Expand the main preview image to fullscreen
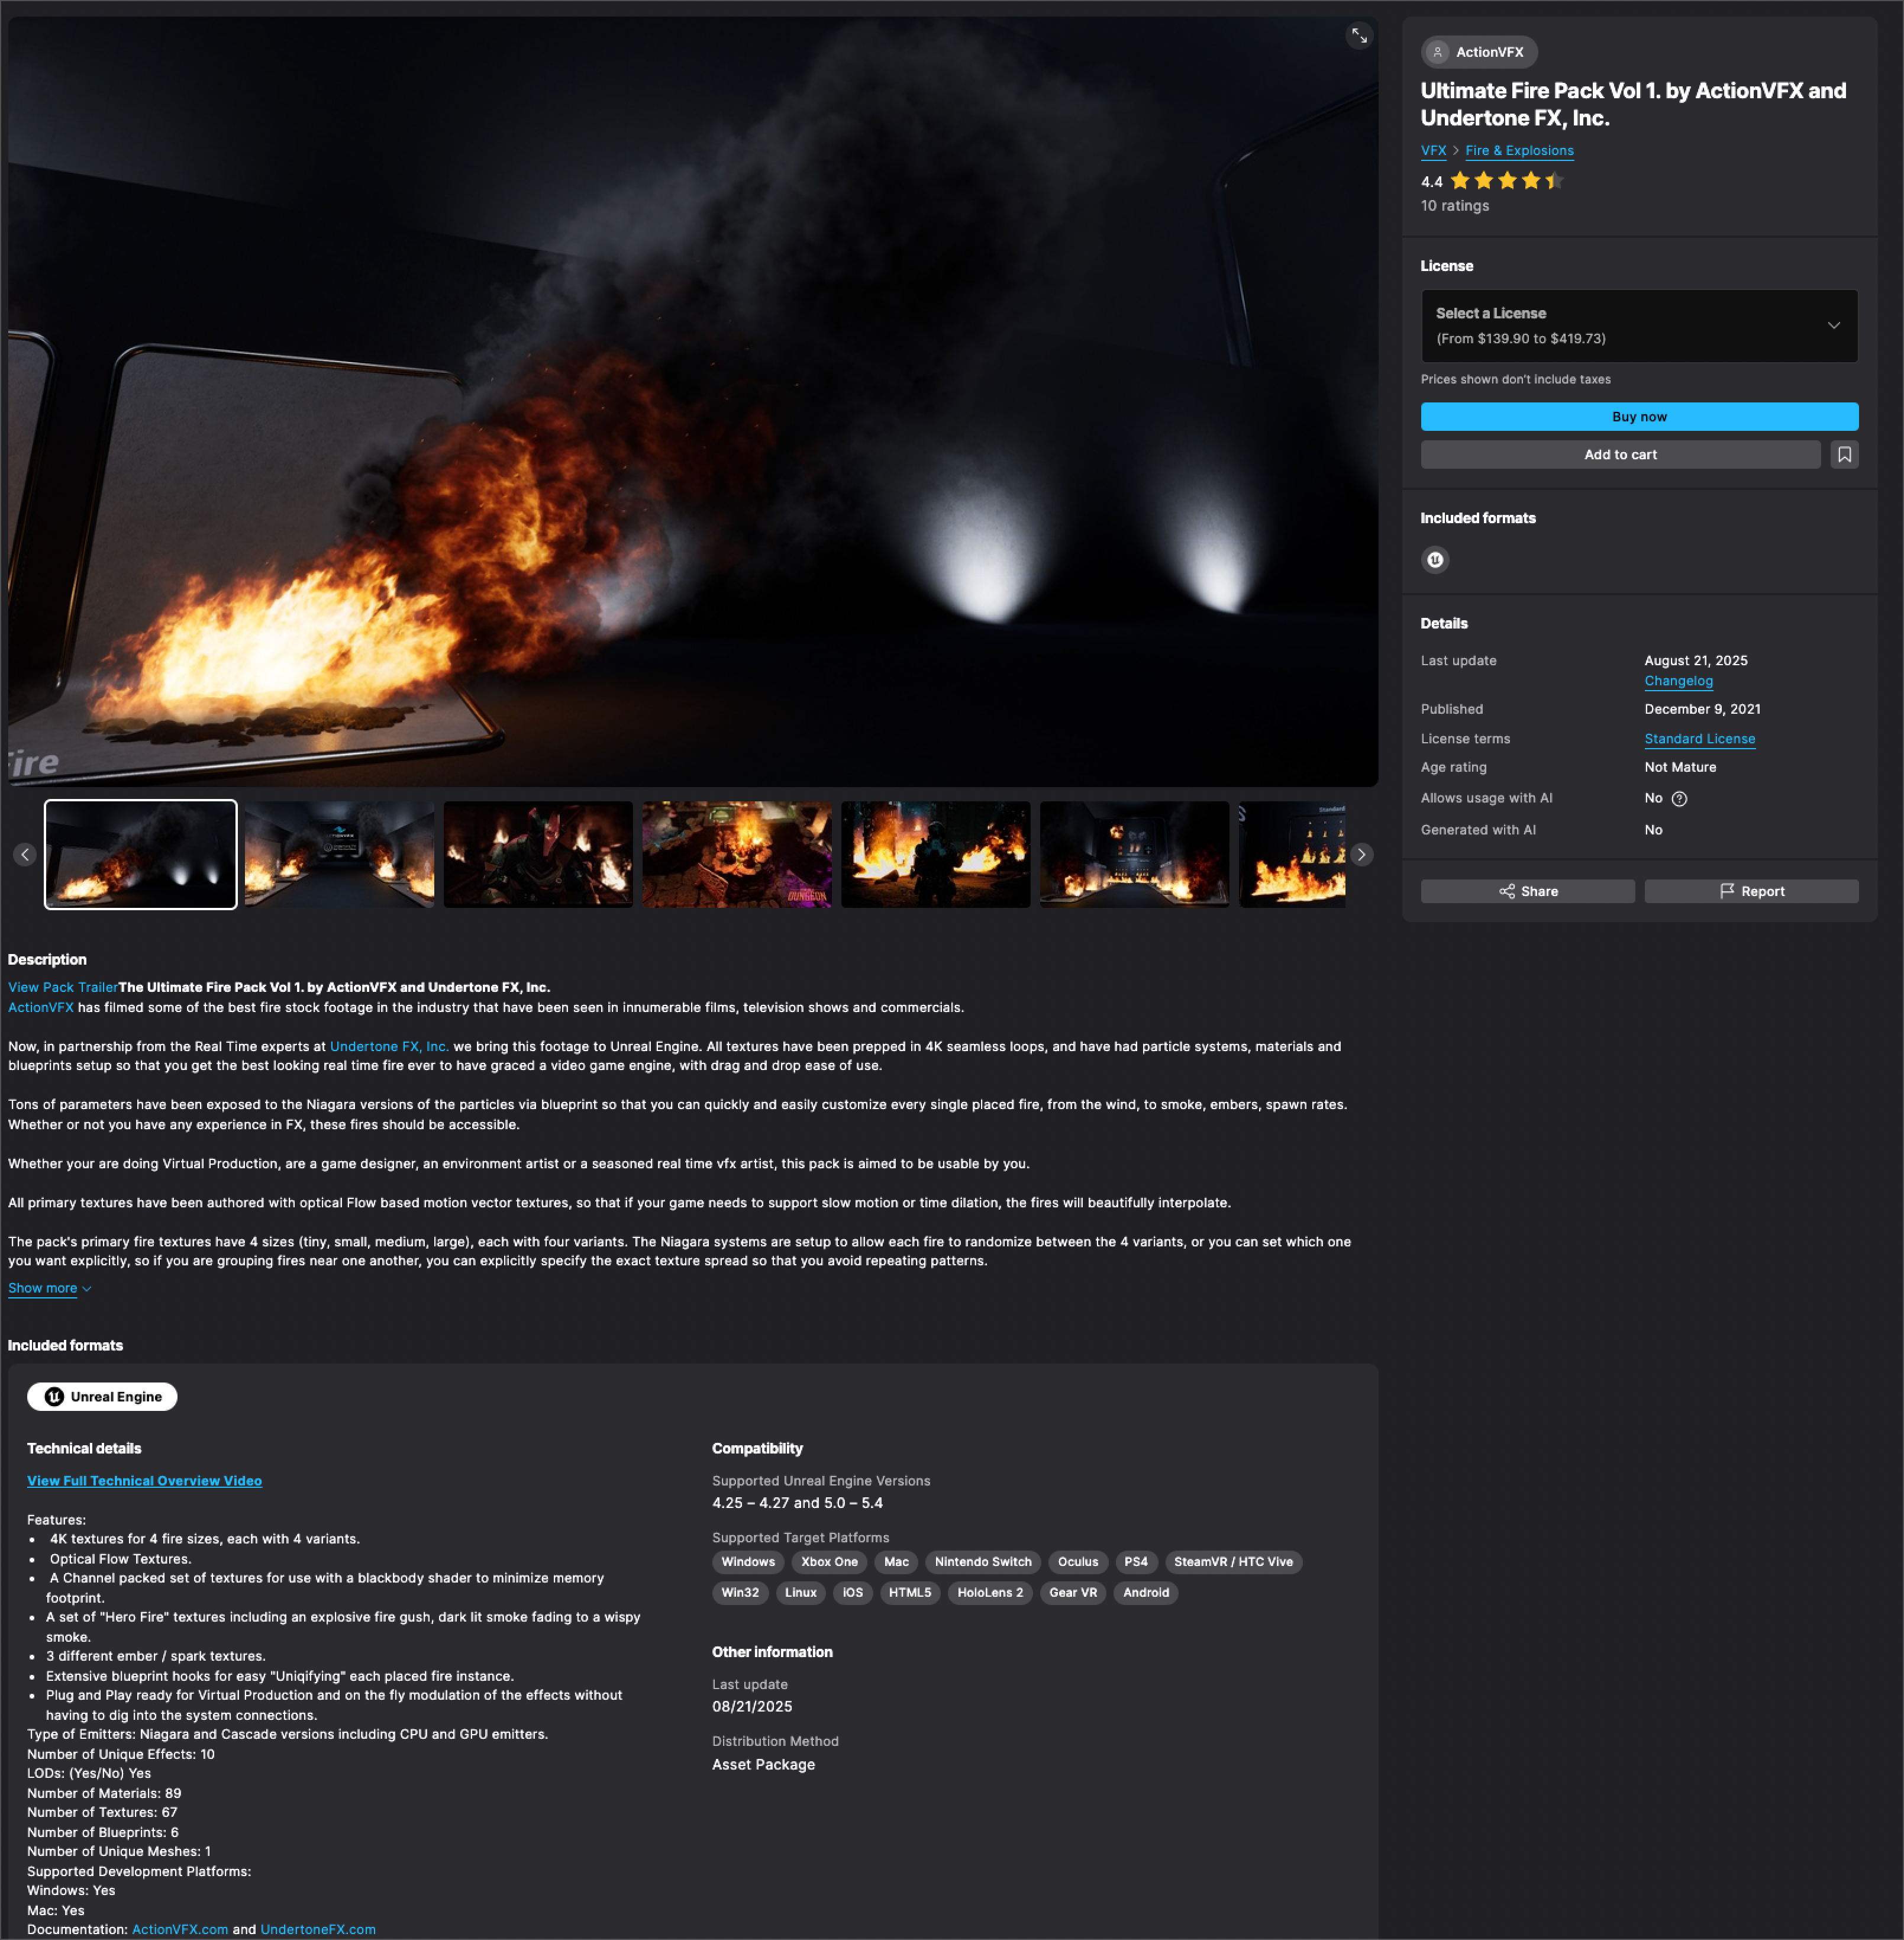The width and height of the screenshot is (1904, 1940). click(1359, 36)
